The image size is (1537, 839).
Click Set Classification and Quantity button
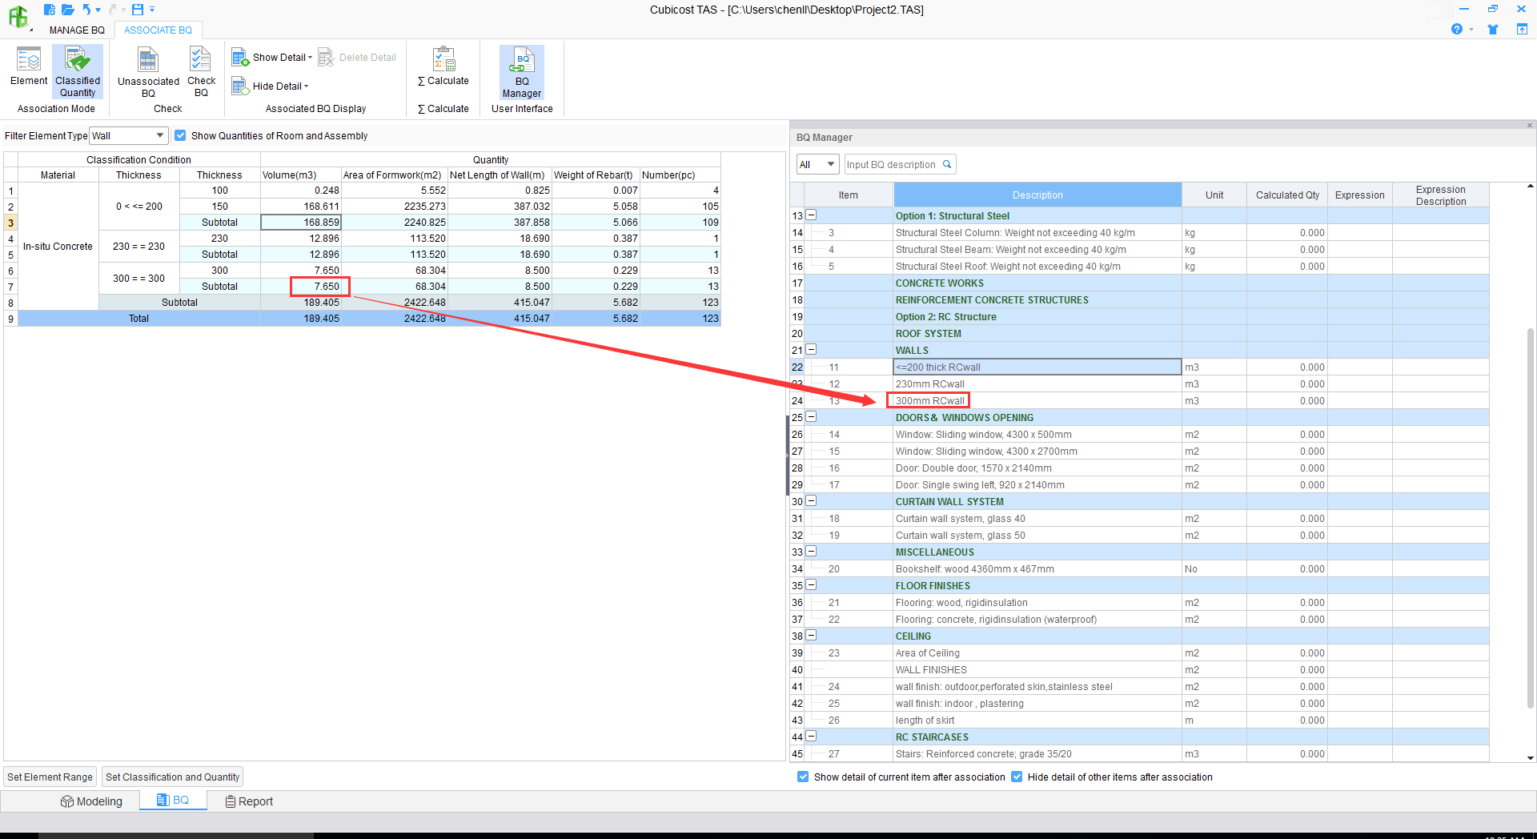[172, 777]
